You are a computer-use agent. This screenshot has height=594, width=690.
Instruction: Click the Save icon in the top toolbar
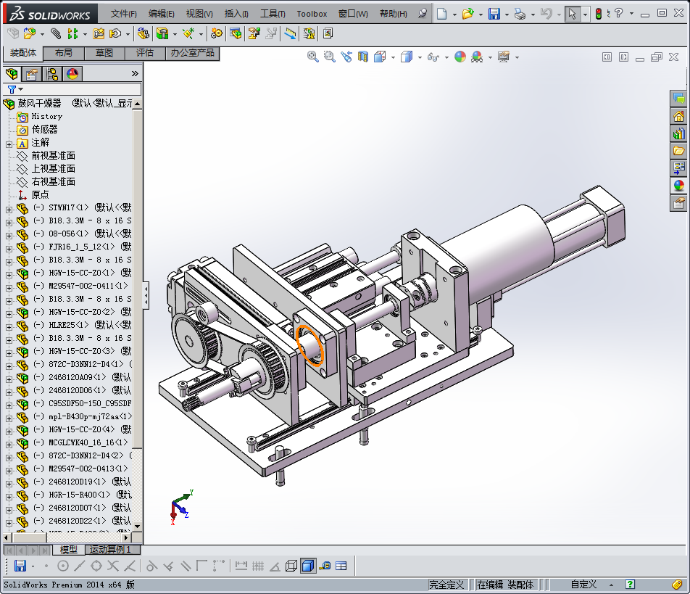click(x=494, y=14)
